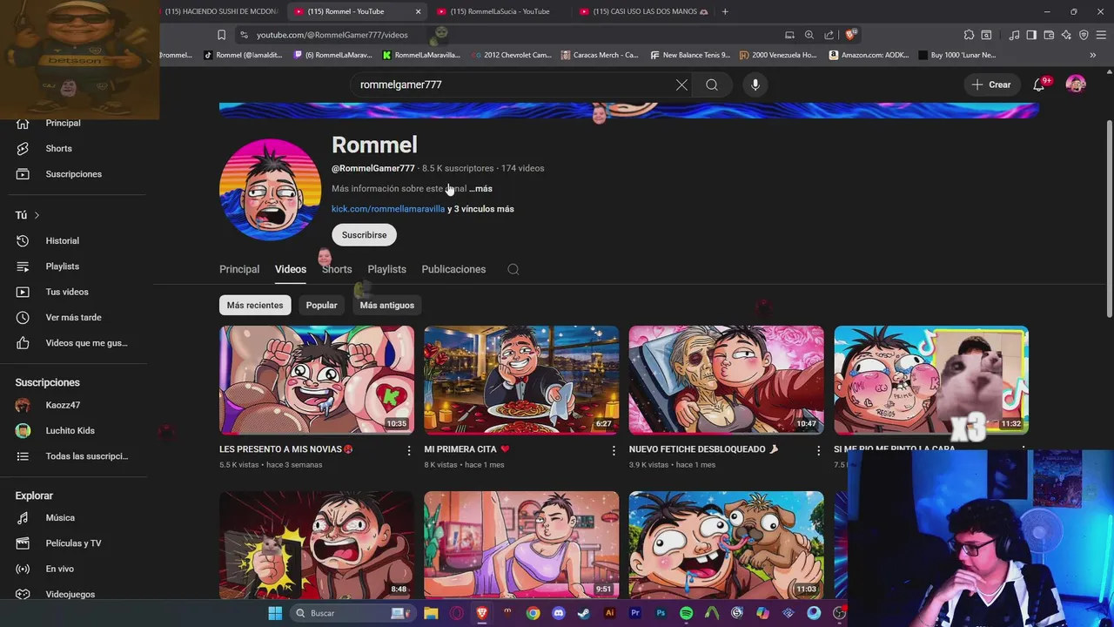Screen dimensions: 1114x627
Task: Toggle the browser sidebar panel icon
Action: 1031,35
